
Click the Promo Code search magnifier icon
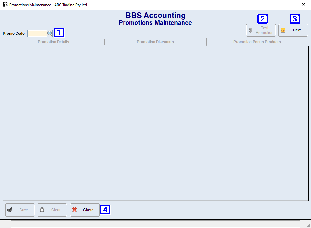(x=50, y=34)
